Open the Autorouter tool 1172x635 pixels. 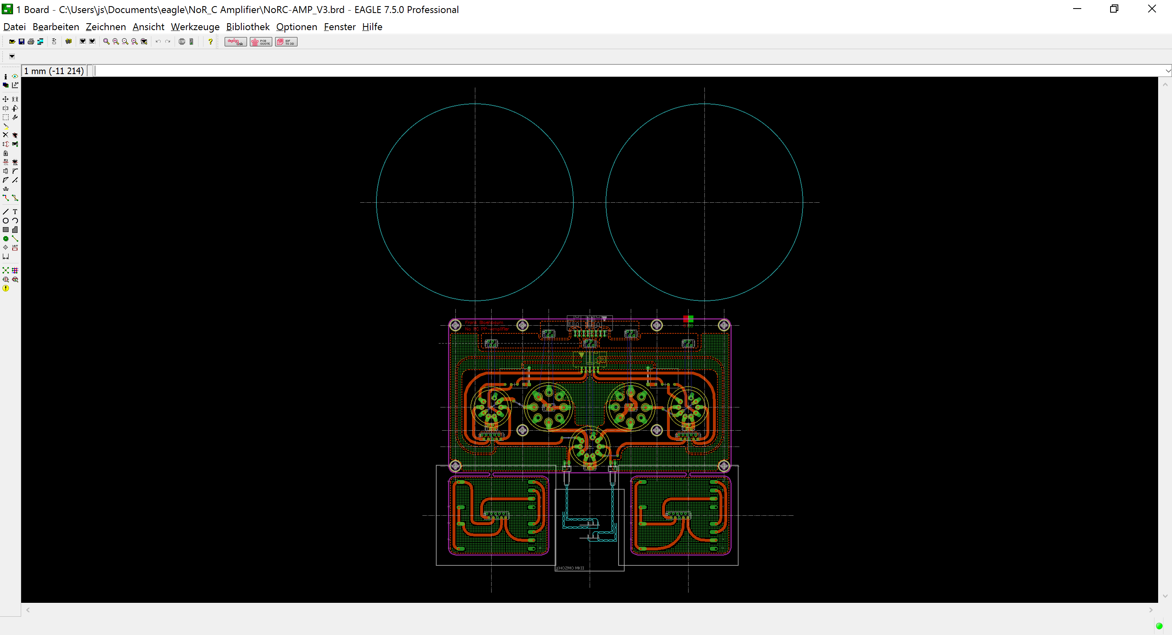(x=15, y=270)
